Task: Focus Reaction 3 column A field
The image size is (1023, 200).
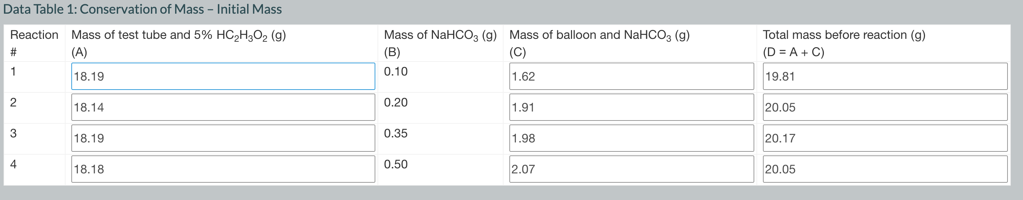Action: point(223,138)
